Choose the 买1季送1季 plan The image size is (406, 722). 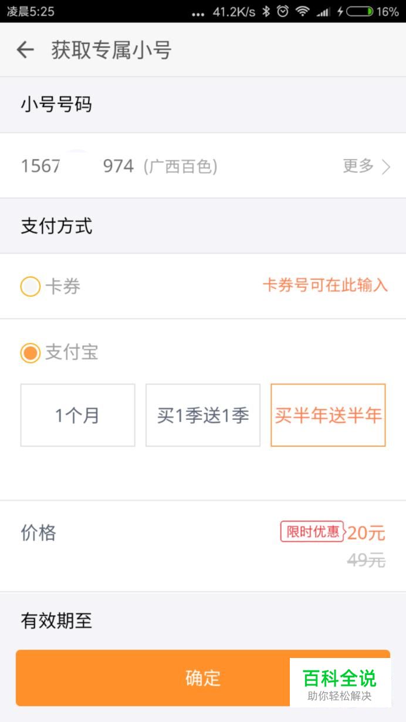pyautogui.click(x=203, y=416)
